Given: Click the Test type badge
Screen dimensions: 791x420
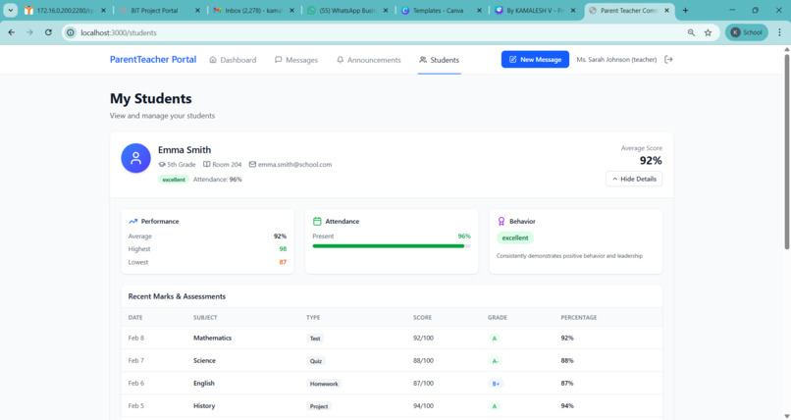Looking at the screenshot, I should [315, 339].
